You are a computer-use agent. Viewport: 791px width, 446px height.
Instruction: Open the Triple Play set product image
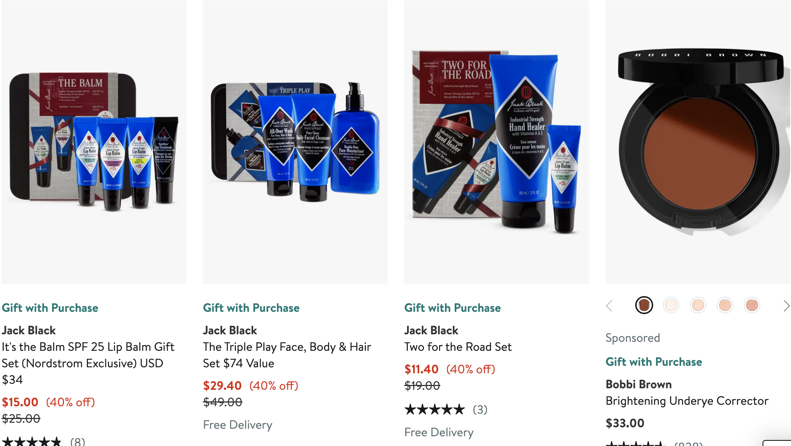pos(295,142)
